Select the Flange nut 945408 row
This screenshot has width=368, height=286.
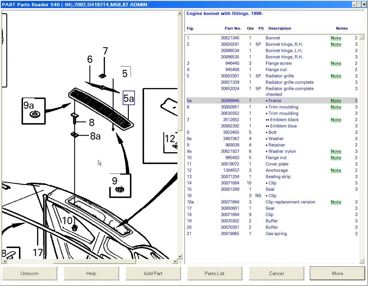coord(272,70)
